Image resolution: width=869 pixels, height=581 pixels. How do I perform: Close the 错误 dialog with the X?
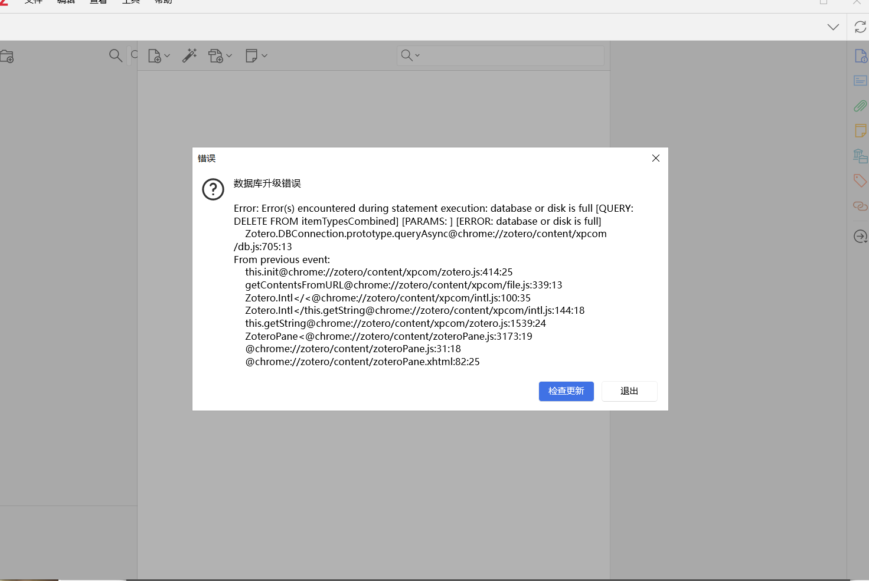[x=655, y=158]
